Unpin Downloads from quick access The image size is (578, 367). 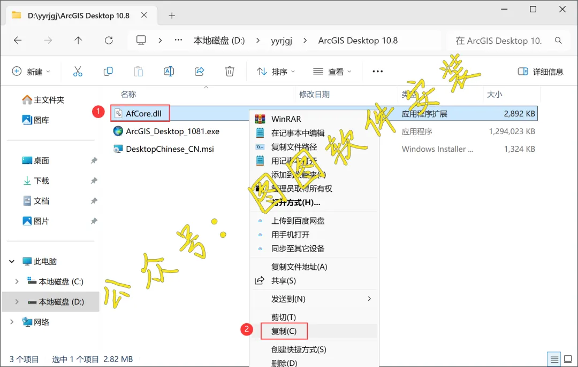(x=94, y=181)
